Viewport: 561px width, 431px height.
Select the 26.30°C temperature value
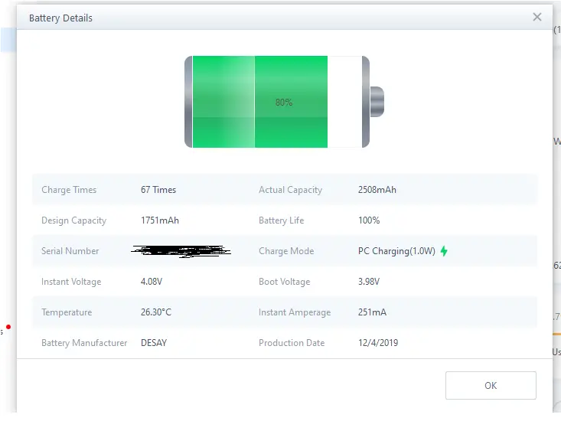pyautogui.click(x=156, y=312)
